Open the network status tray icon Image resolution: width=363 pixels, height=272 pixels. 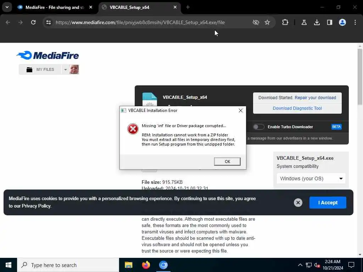(x=309, y=265)
